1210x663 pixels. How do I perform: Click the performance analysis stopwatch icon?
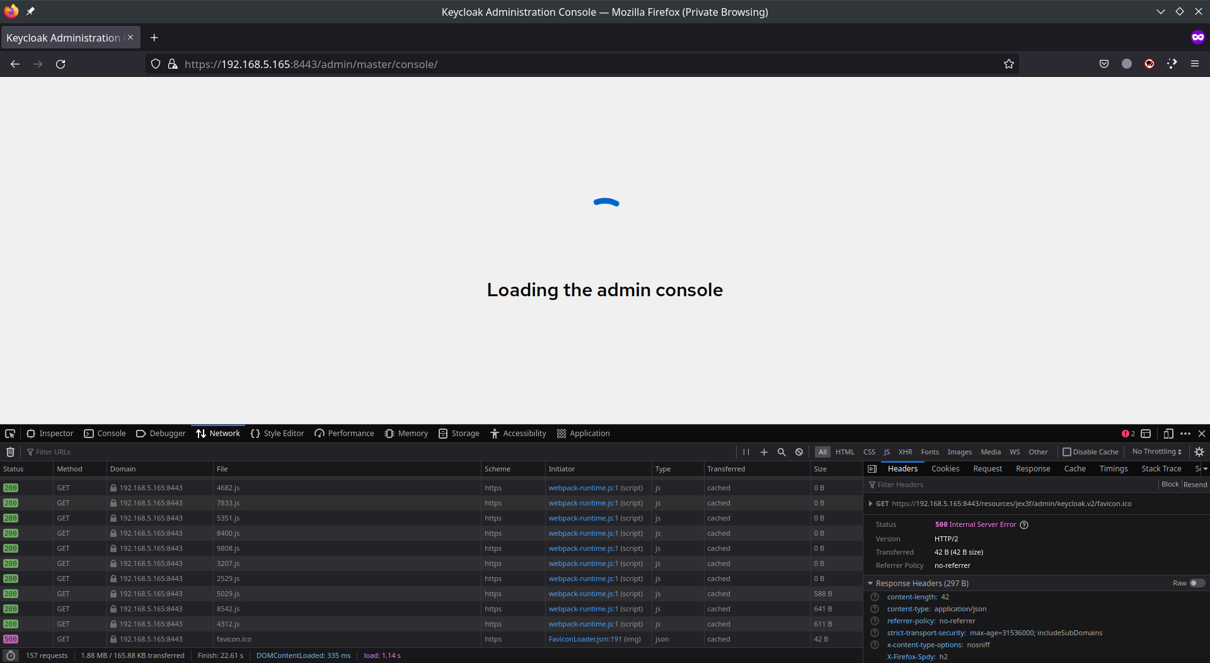(11, 655)
